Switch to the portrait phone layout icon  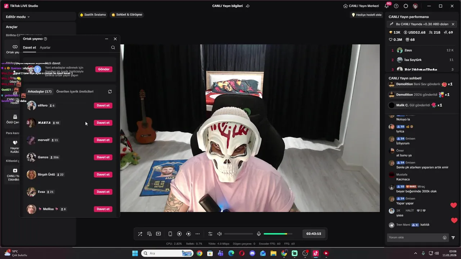pyautogui.click(x=170, y=234)
